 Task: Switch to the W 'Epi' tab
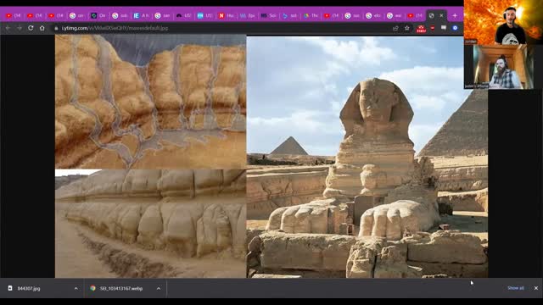pos(247,15)
